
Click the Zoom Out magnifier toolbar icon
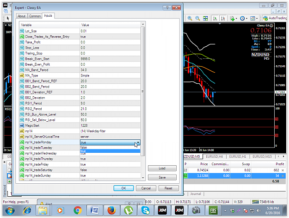197,18
